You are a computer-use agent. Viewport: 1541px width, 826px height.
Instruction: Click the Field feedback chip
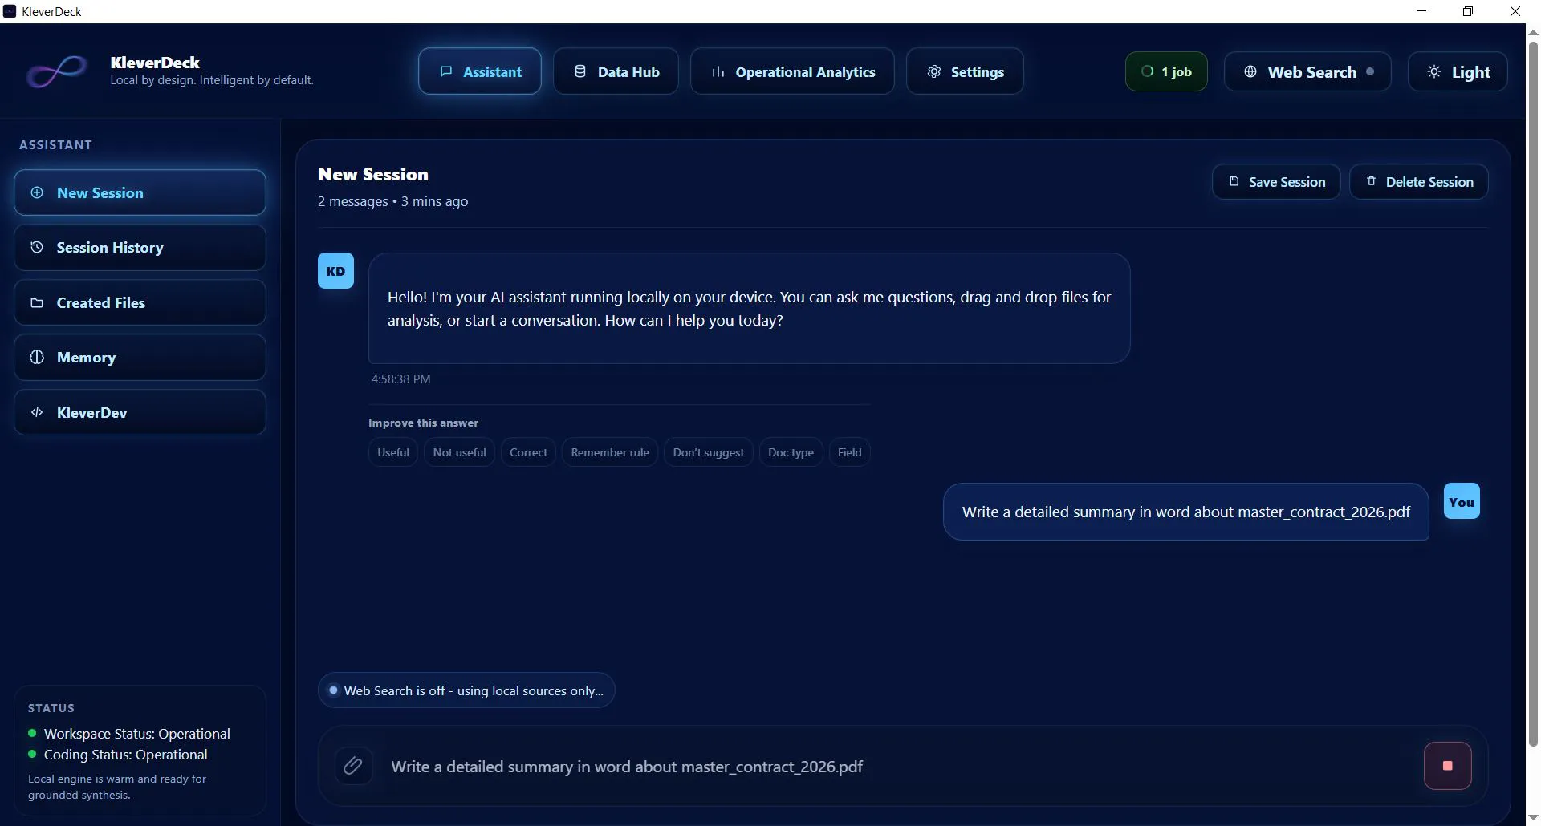coord(849,452)
